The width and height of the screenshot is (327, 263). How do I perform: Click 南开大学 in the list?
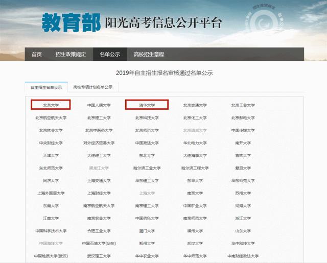243,143
